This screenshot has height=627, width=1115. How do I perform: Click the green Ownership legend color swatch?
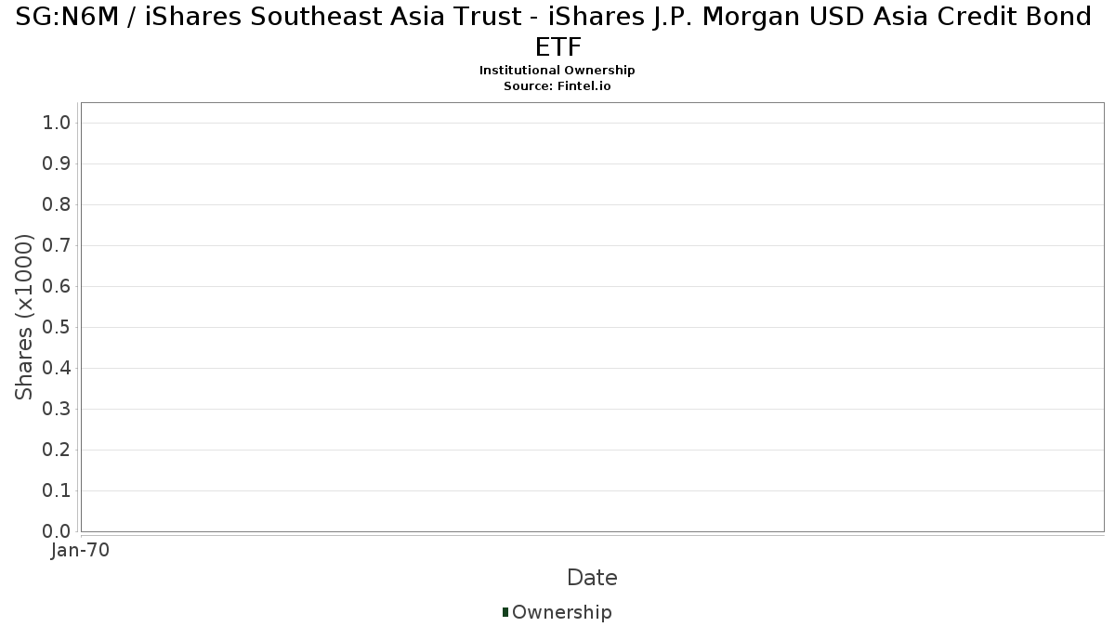click(505, 612)
